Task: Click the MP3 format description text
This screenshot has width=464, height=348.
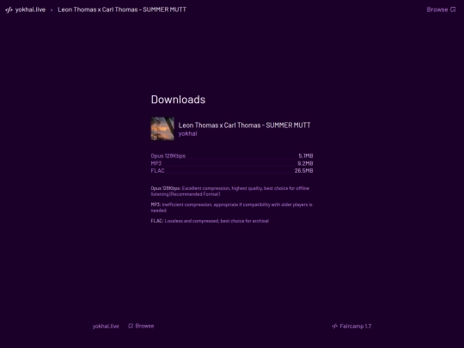Action: (x=231, y=207)
